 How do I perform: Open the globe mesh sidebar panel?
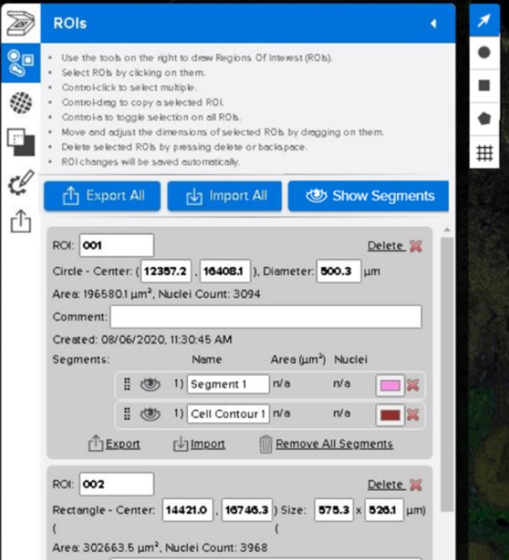(x=20, y=102)
